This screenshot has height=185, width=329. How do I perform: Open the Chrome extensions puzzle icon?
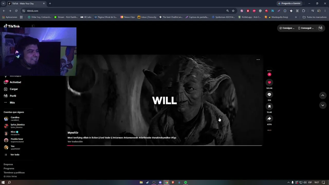click(x=304, y=11)
